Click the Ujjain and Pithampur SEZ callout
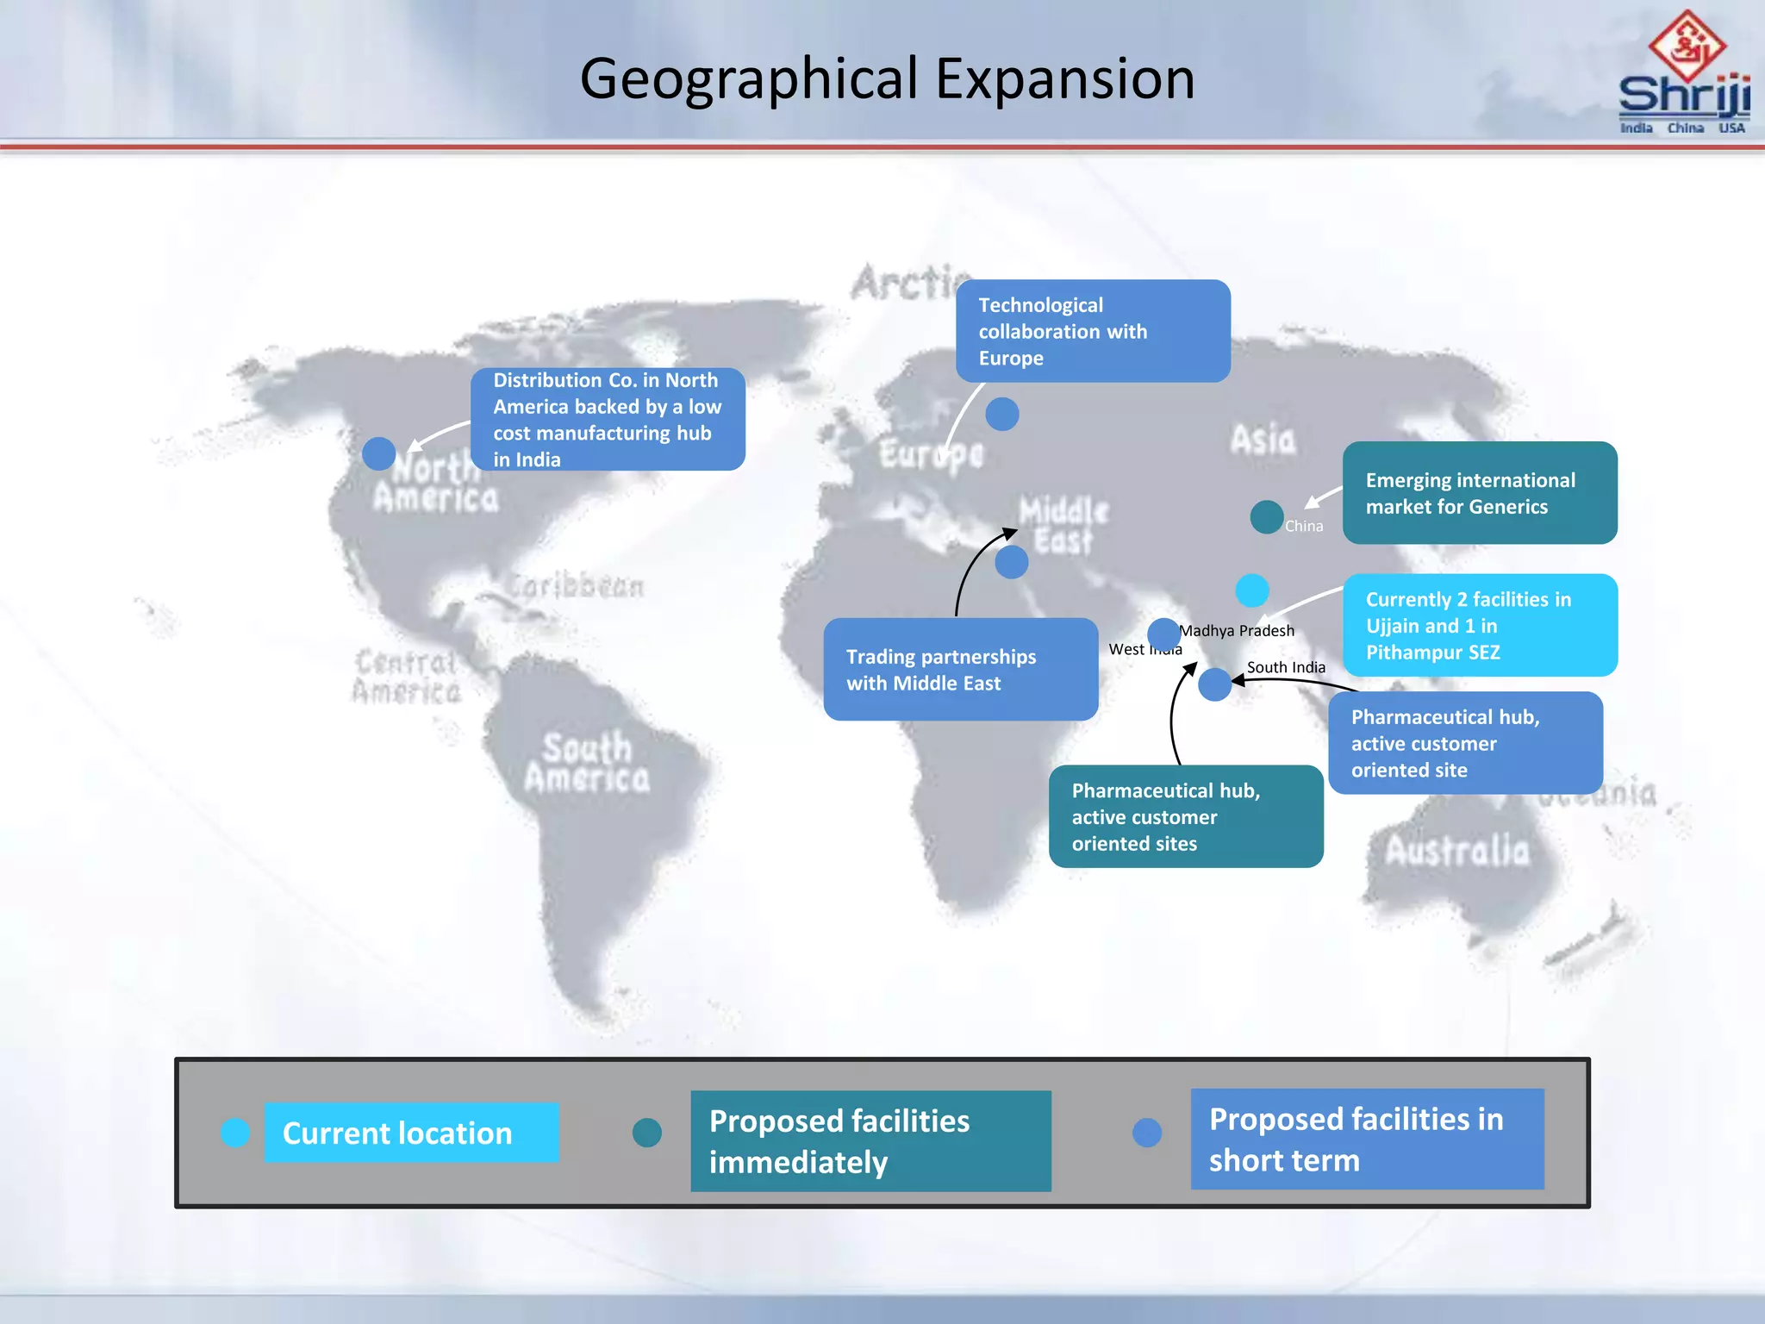Screen dimensions: 1765x1324 (x=1479, y=625)
